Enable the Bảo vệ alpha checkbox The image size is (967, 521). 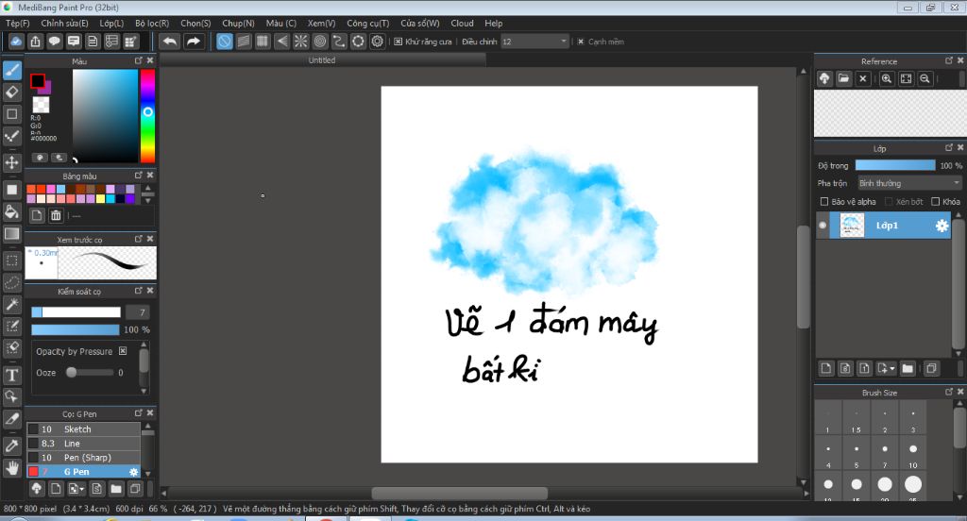click(824, 201)
